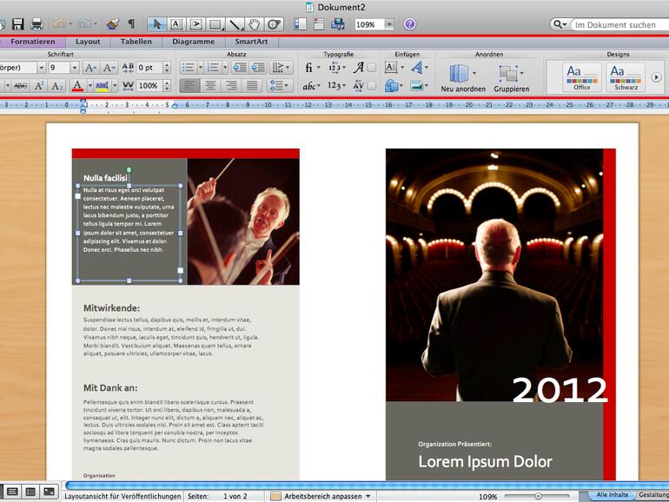Image resolution: width=669 pixels, height=502 pixels.
Task: Increase font size with larger A button
Action: click(91, 68)
